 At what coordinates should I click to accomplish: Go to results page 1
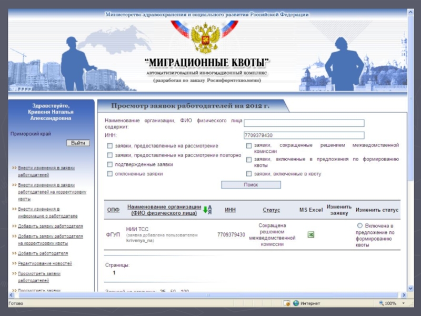coord(114,273)
